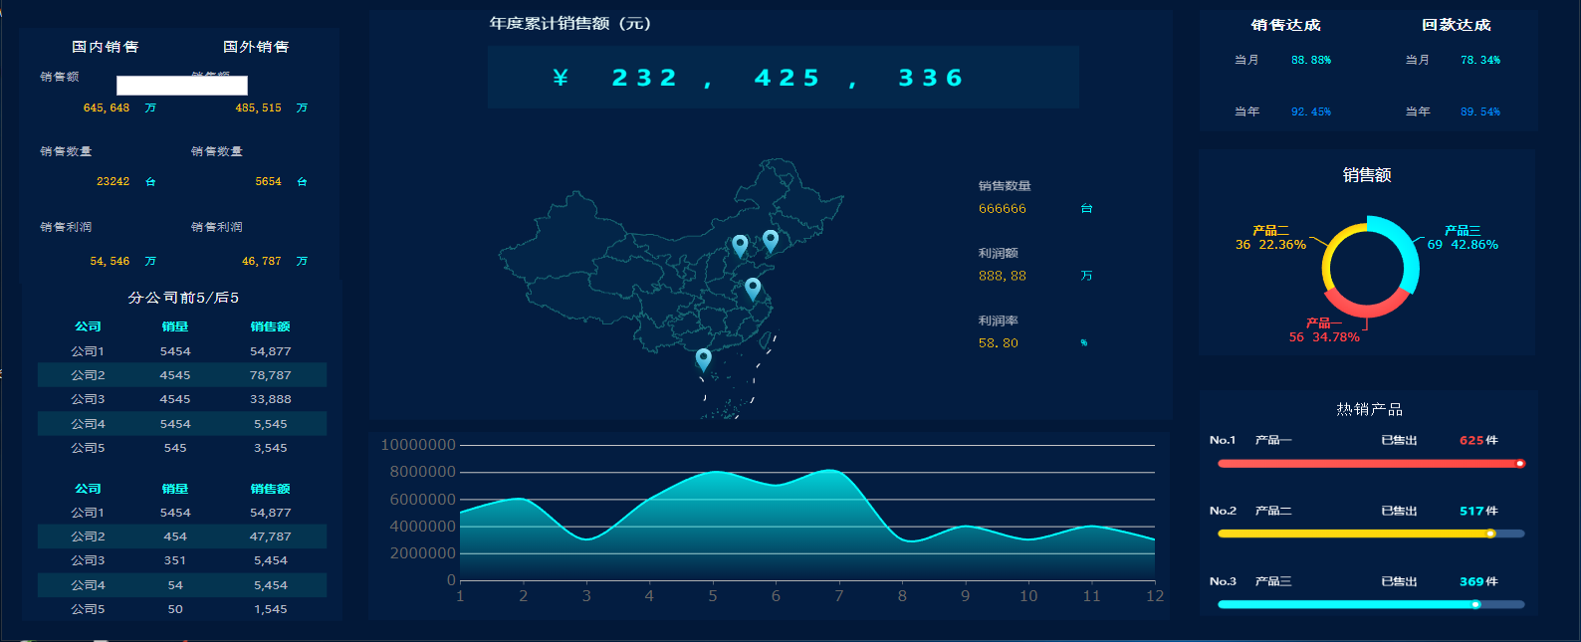Select the monthly collection rate 78.34%

pyautogui.click(x=1480, y=60)
